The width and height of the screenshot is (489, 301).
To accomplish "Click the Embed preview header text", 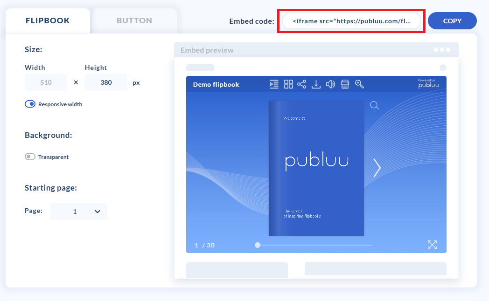I will tap(207, 50).
